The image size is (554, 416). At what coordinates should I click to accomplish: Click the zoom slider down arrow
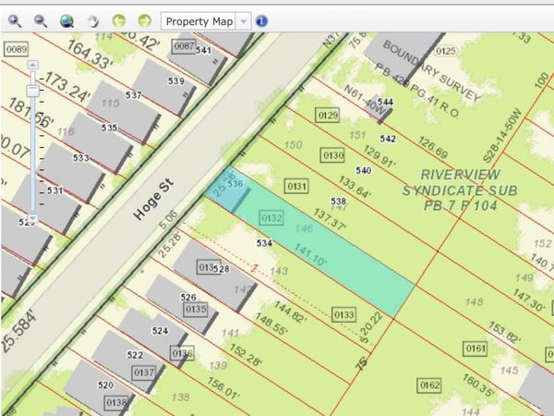[x=32, y=219]
